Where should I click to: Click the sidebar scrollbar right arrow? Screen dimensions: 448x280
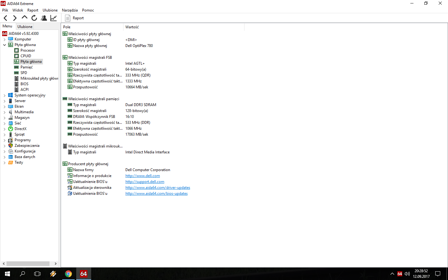55,264
